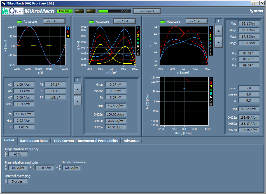Open the Eddy Current / Incremental Permeability tab

(x=86, y=141)
